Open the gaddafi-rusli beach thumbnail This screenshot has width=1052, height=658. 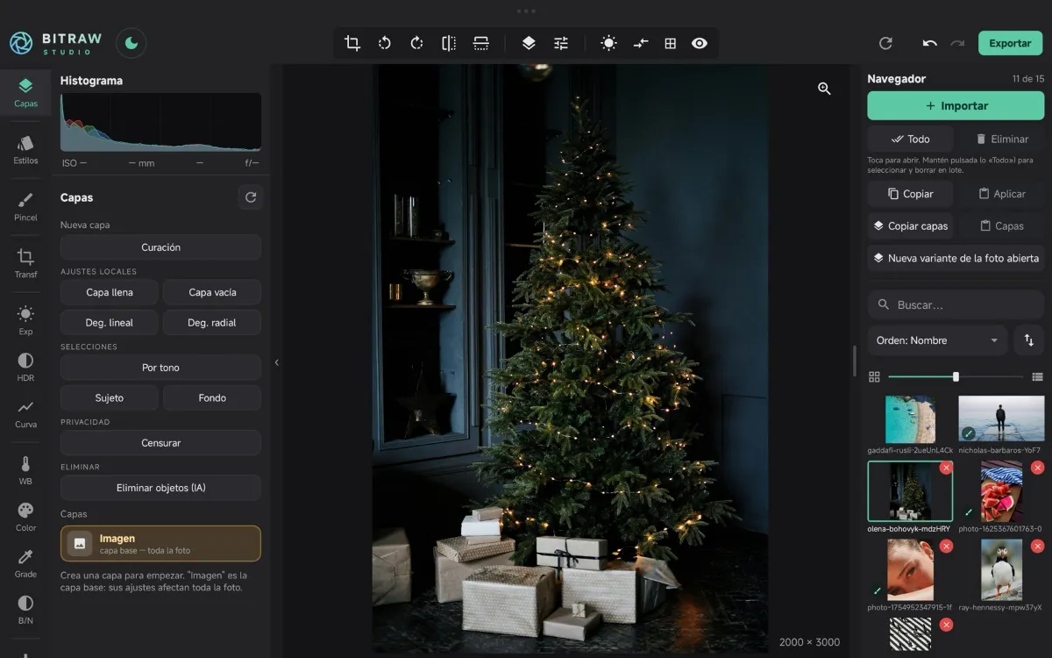point(910,419)
